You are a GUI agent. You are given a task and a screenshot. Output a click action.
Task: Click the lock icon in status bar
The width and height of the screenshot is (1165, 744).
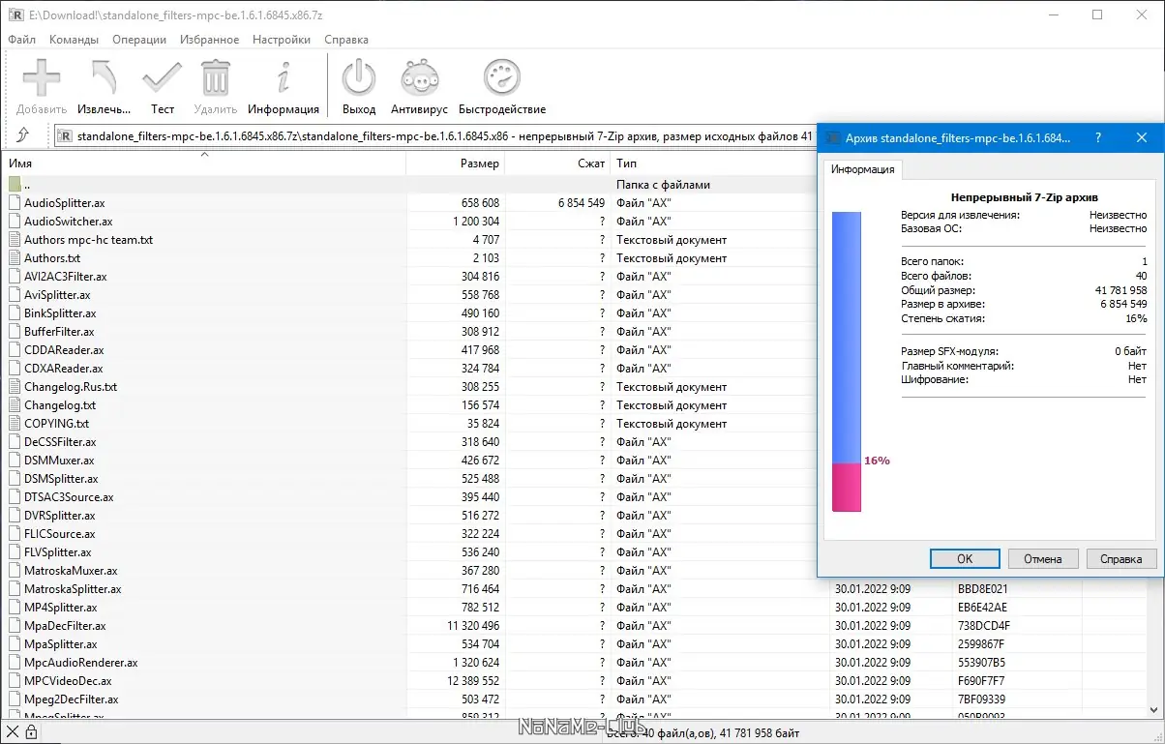point(31,733)
